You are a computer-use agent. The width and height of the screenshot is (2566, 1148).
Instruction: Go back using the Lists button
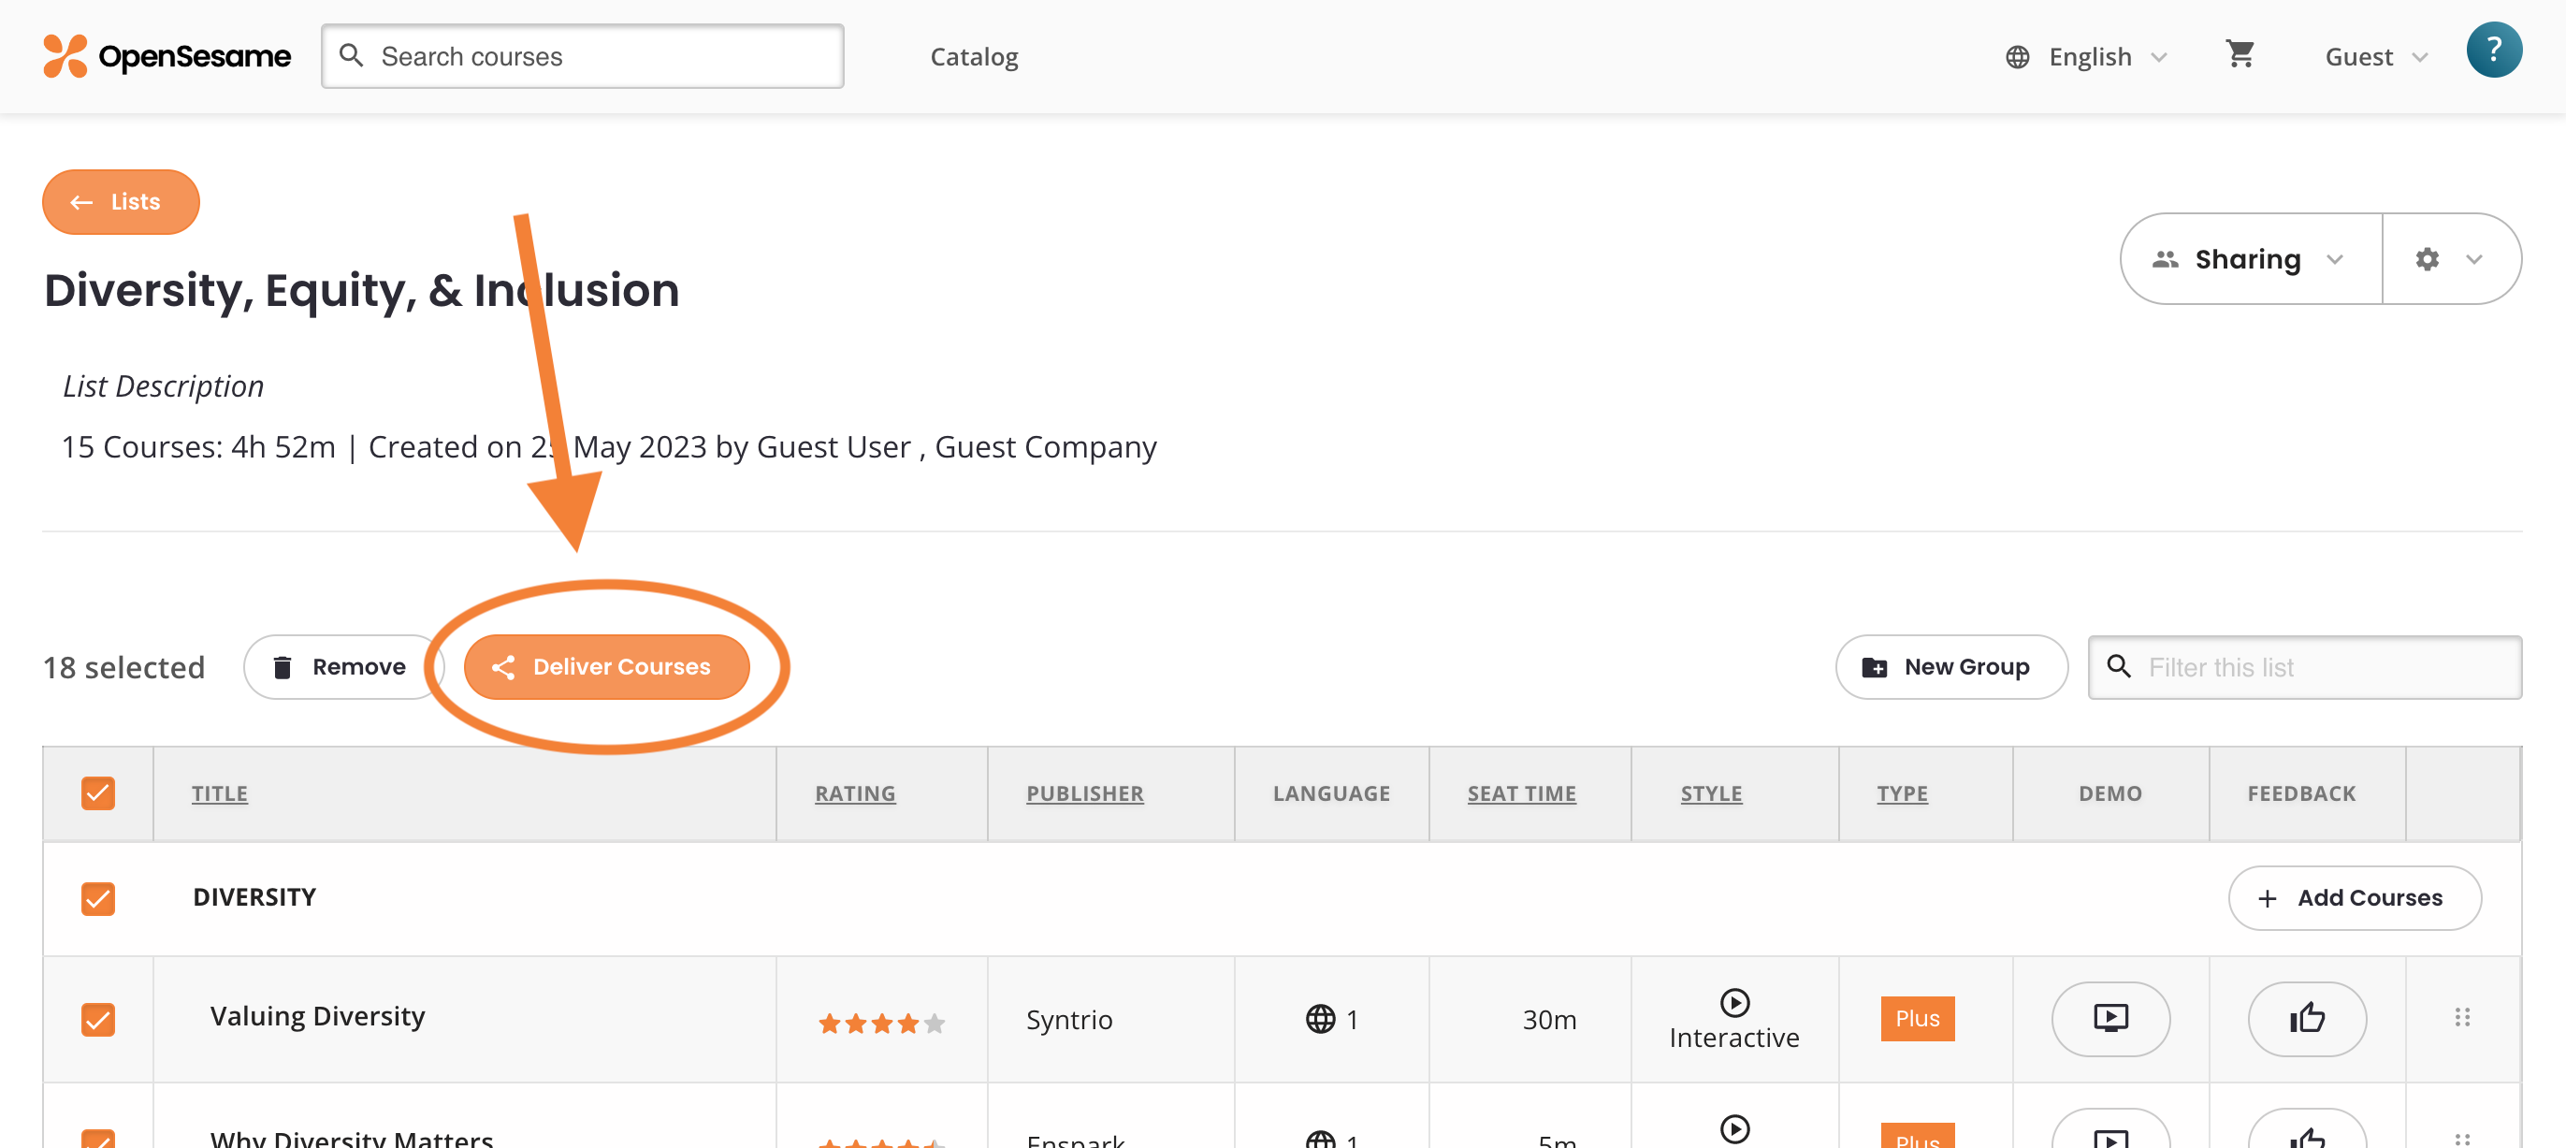click(121, 202)
